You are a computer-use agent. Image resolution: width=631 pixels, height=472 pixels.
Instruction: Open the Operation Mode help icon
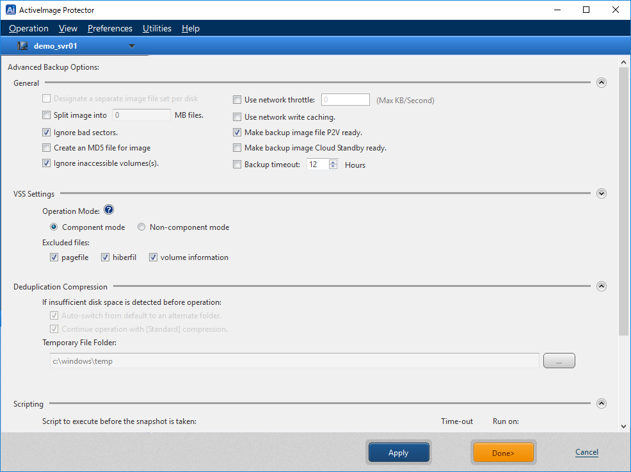pos(109,210)
